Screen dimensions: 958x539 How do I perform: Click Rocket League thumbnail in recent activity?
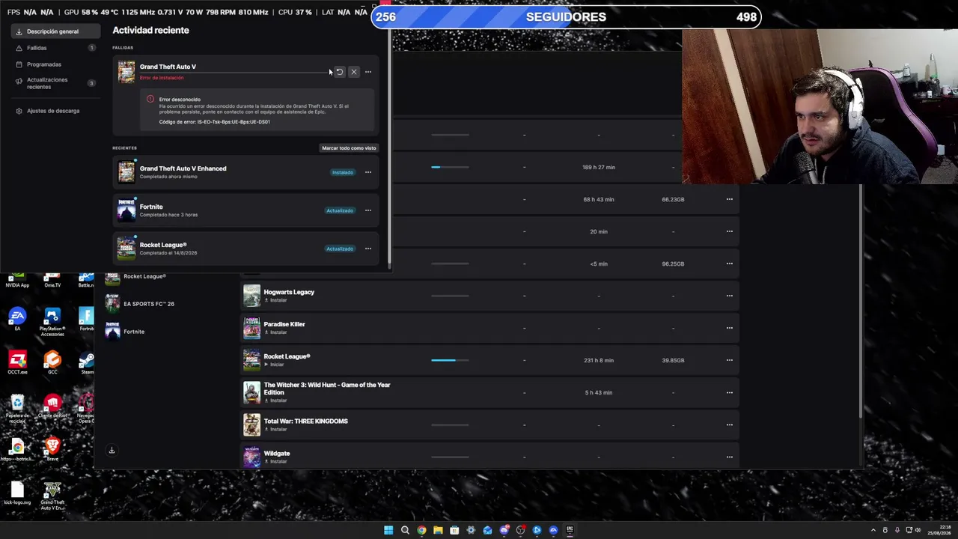point(126,249)
